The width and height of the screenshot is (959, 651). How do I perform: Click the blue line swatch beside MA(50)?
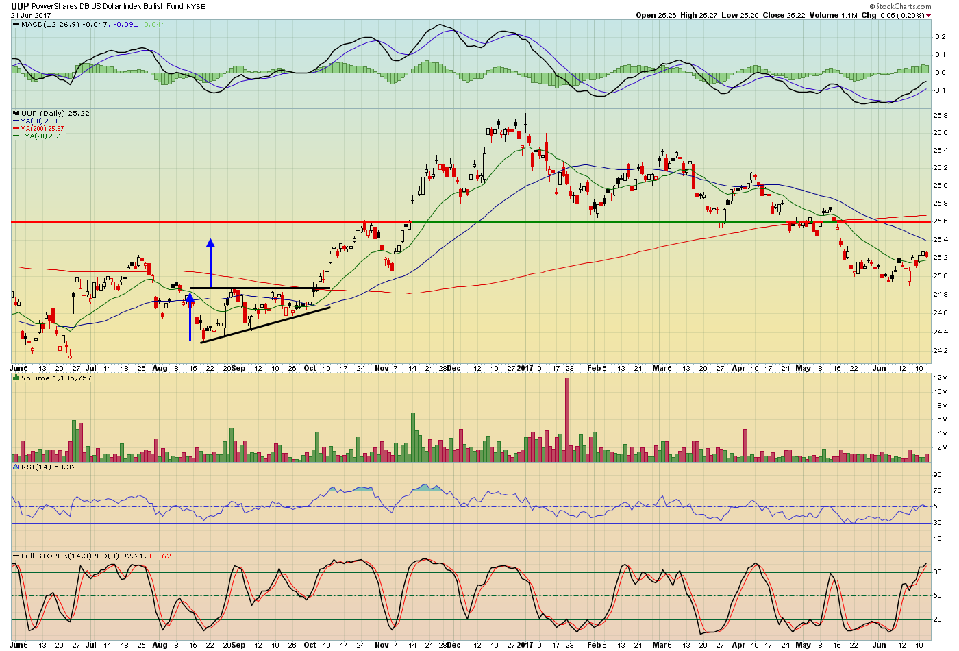[16, 121]
